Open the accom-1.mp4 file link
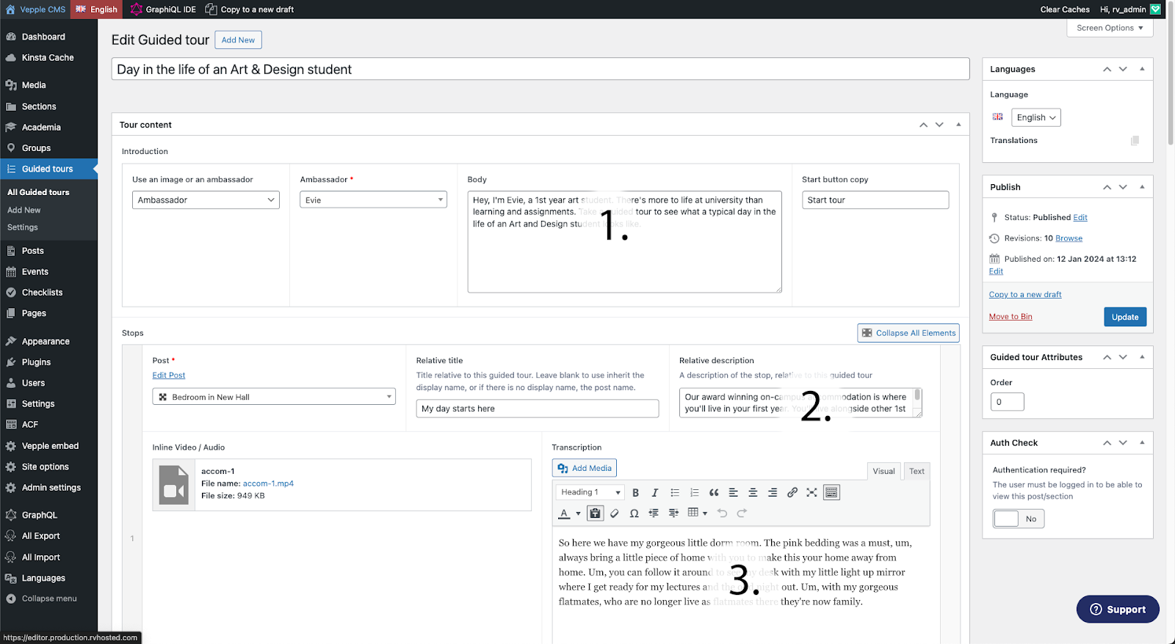Screen dimensions: 1175x644 (268, 484)
